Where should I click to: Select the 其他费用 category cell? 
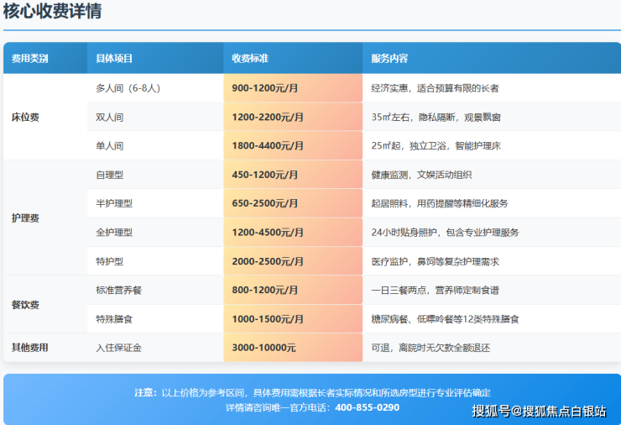[29, 347]
